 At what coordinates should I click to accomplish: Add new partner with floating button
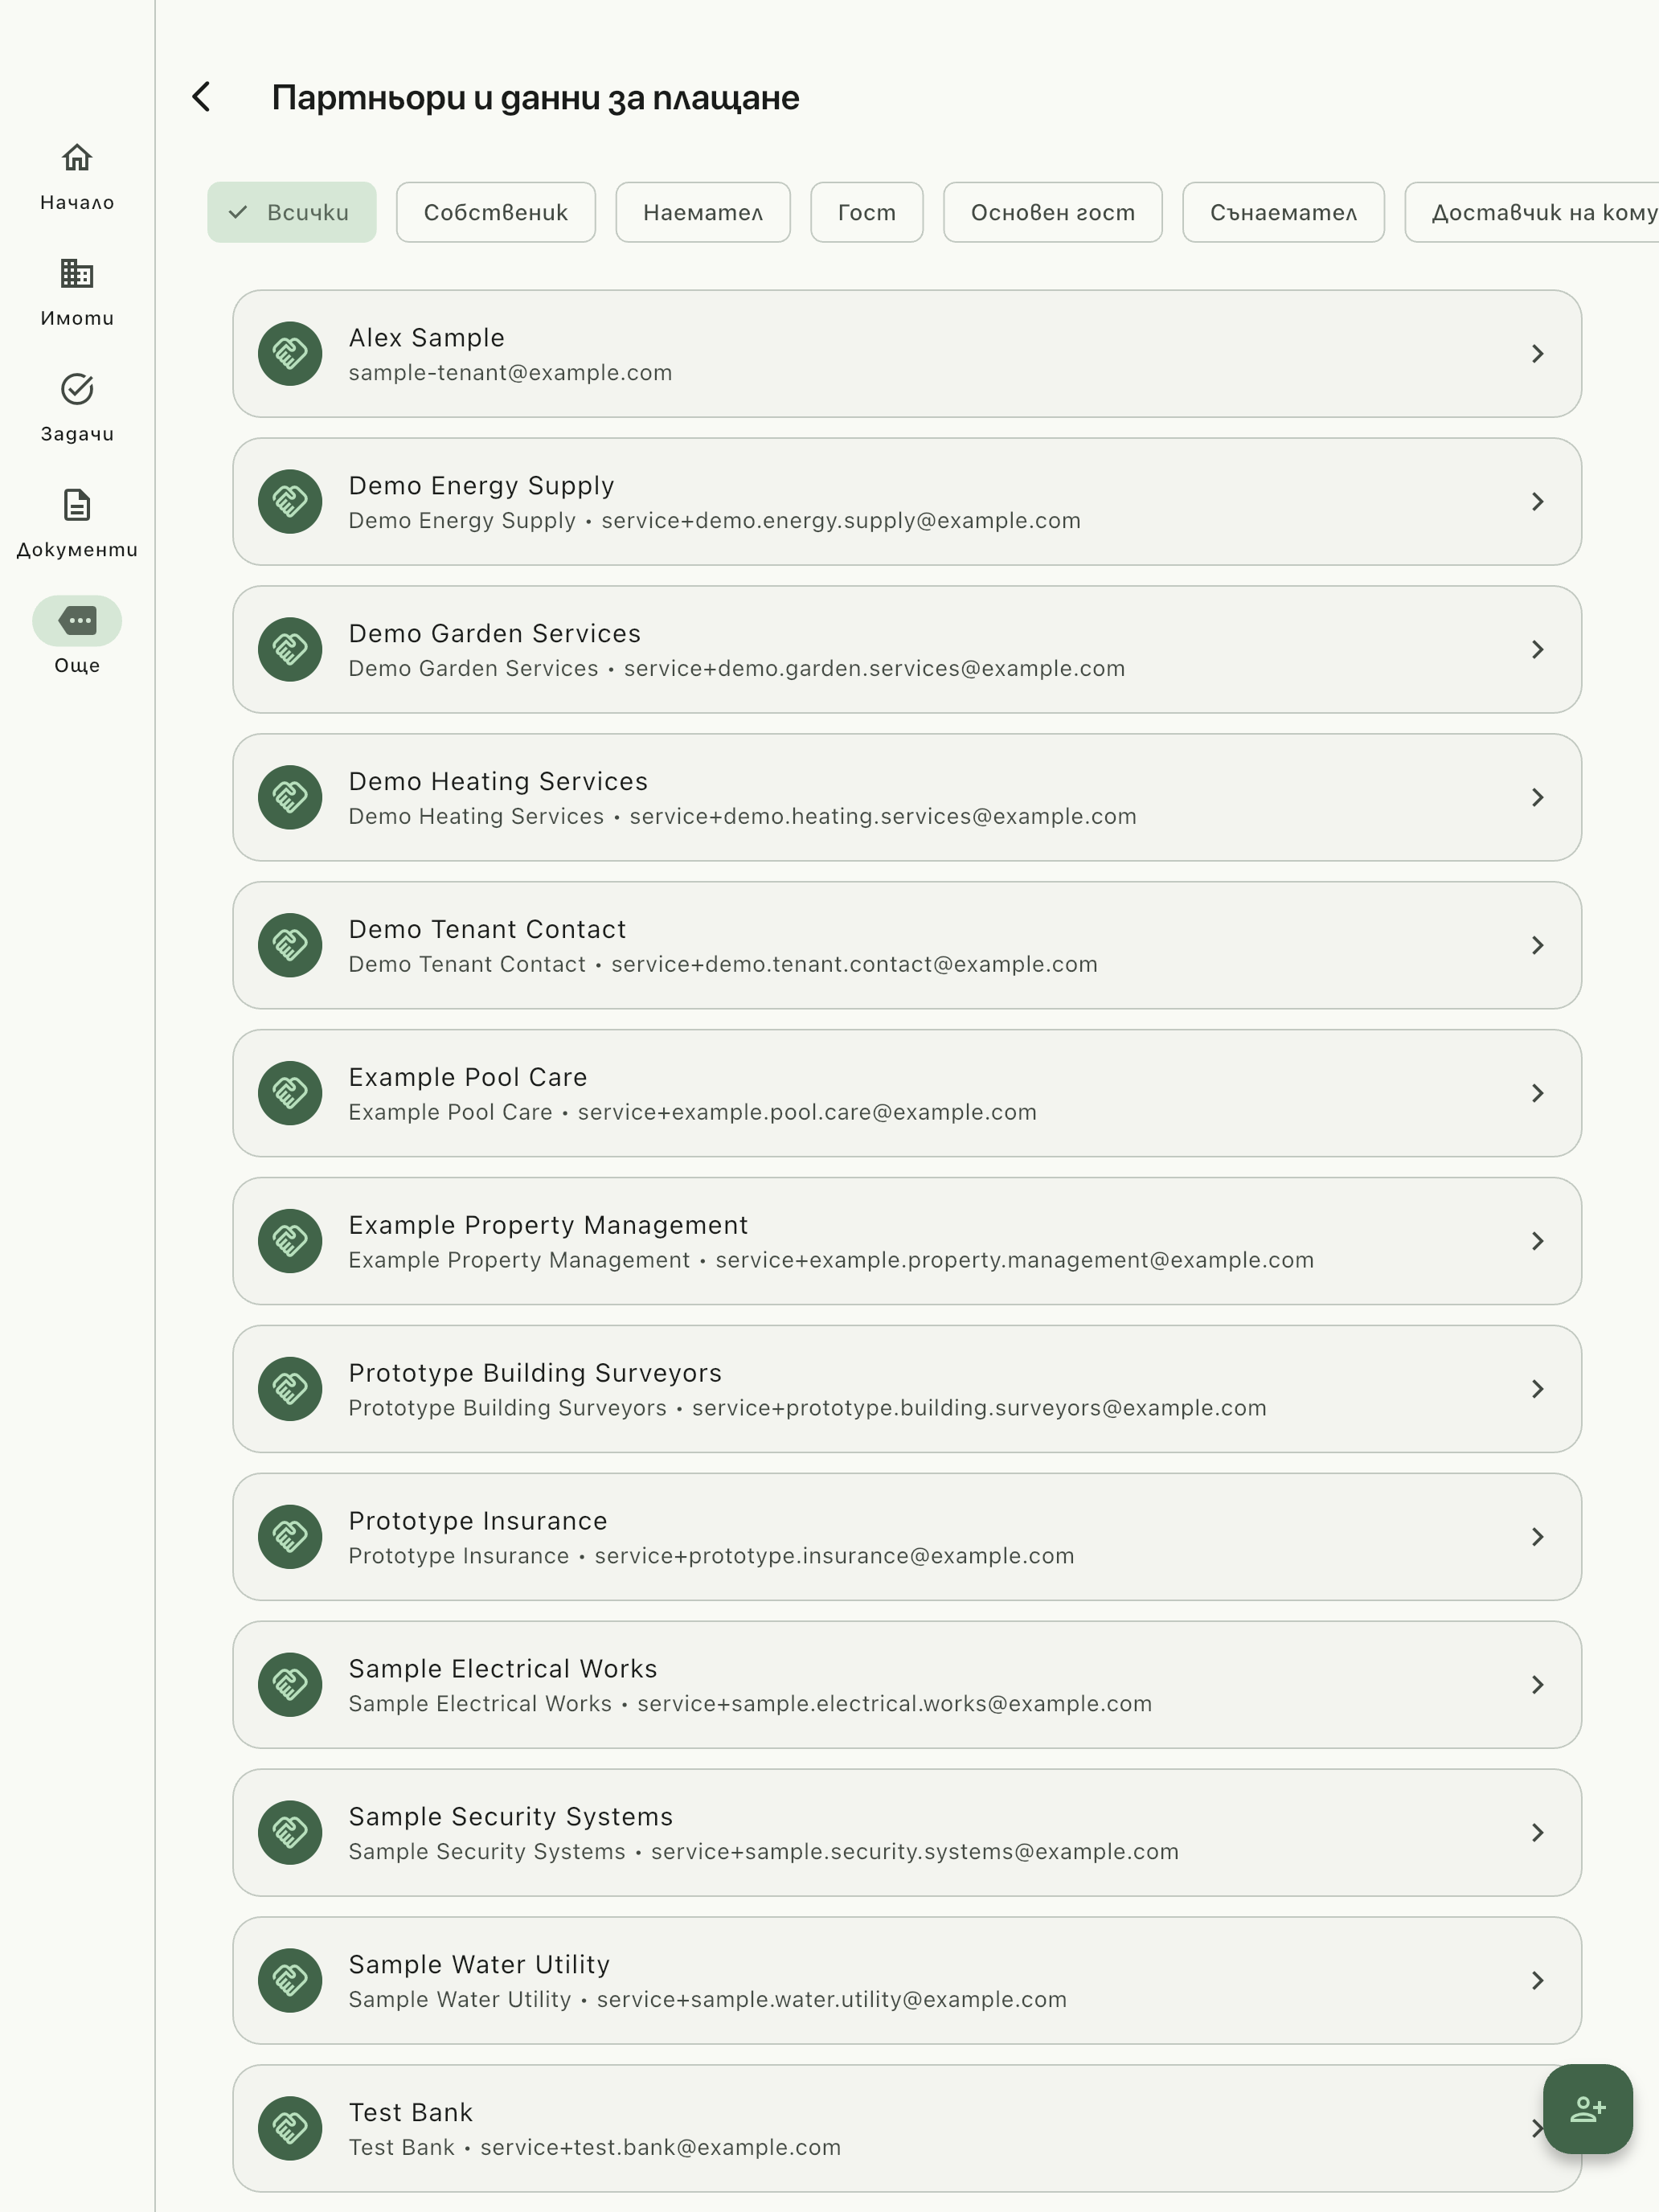pyautogui.click(x=1587, y=2108)
